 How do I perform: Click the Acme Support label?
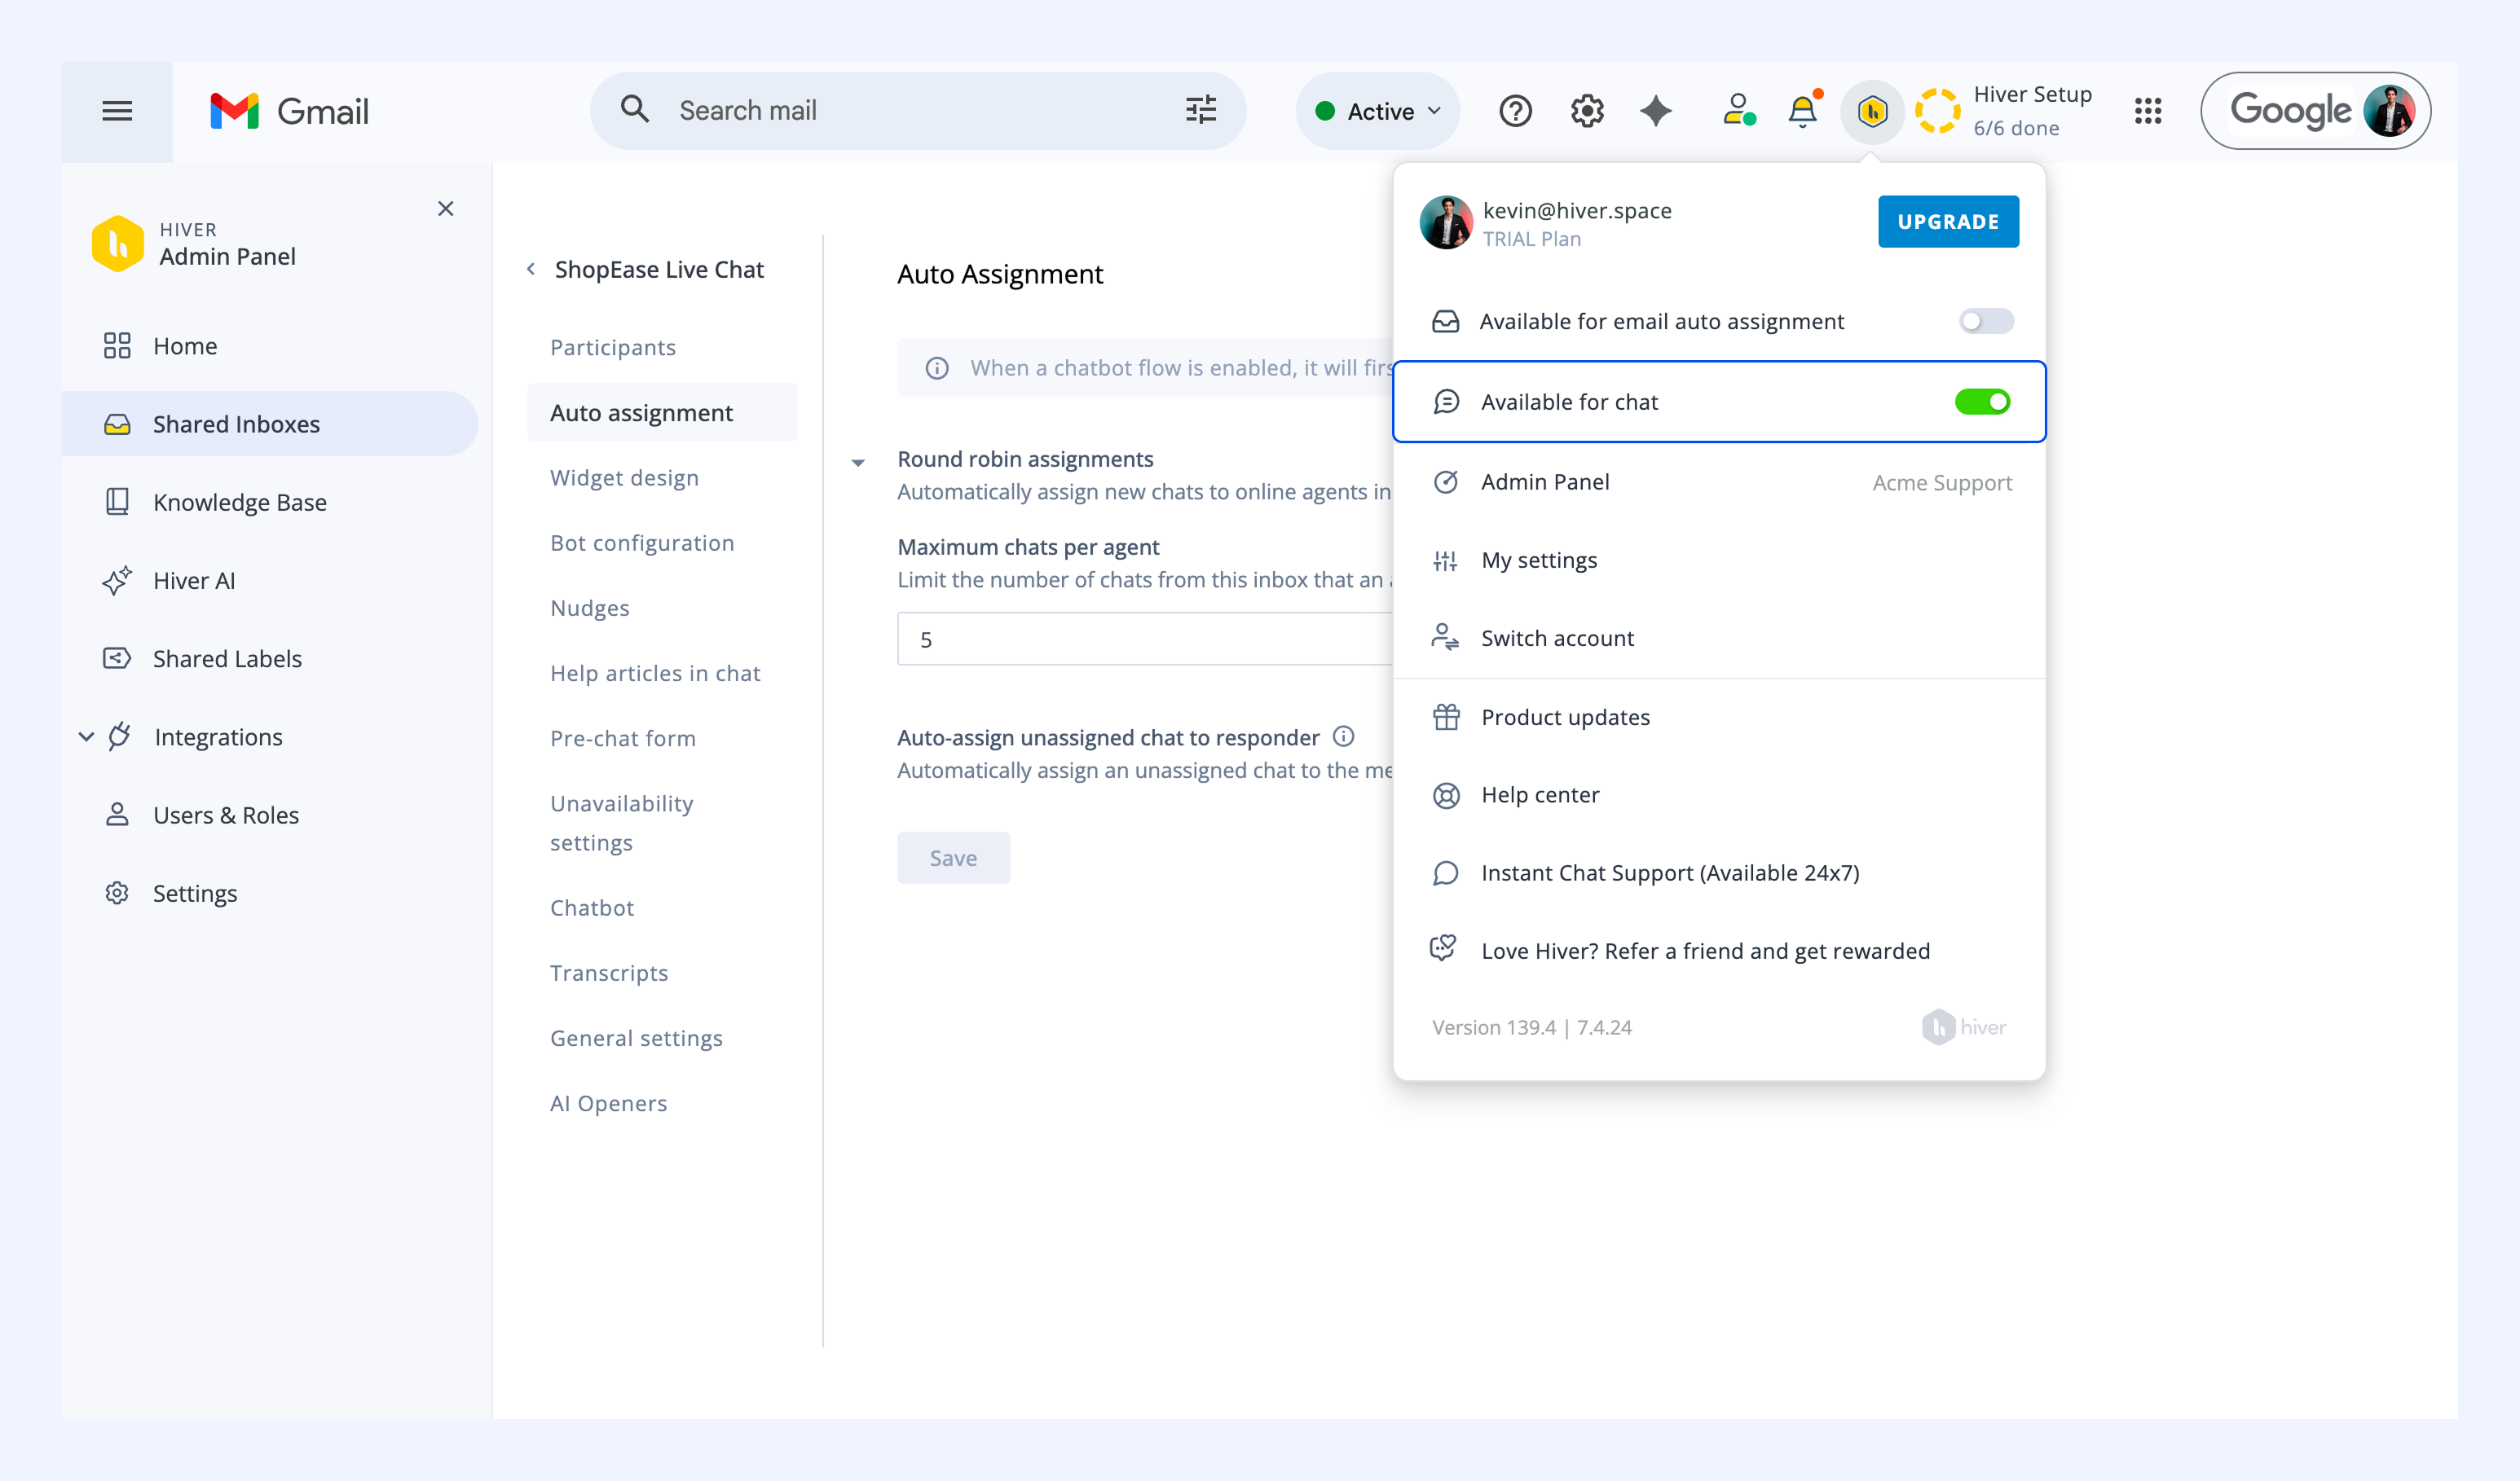[1942, 481]
